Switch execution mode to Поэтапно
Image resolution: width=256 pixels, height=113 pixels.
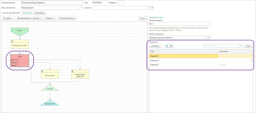[x=40, y=12]
